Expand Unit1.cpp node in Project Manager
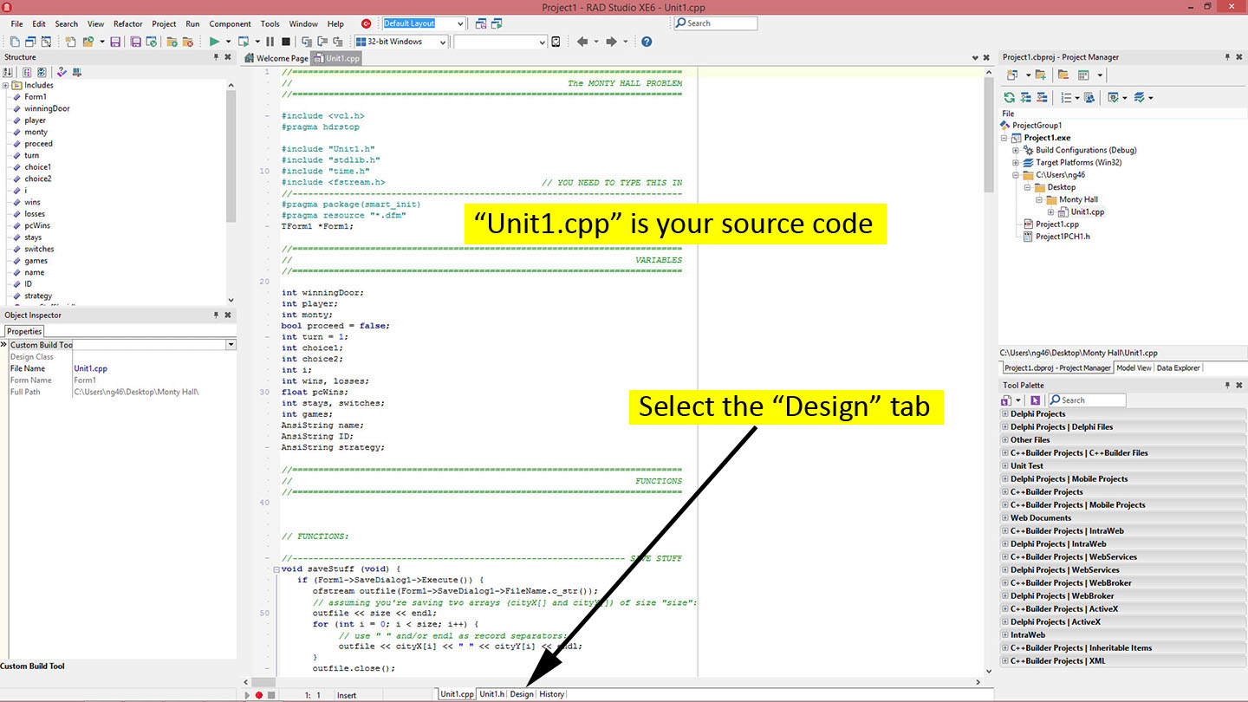This screenshot has height=702, width=1248. [x=1050, y=211]
